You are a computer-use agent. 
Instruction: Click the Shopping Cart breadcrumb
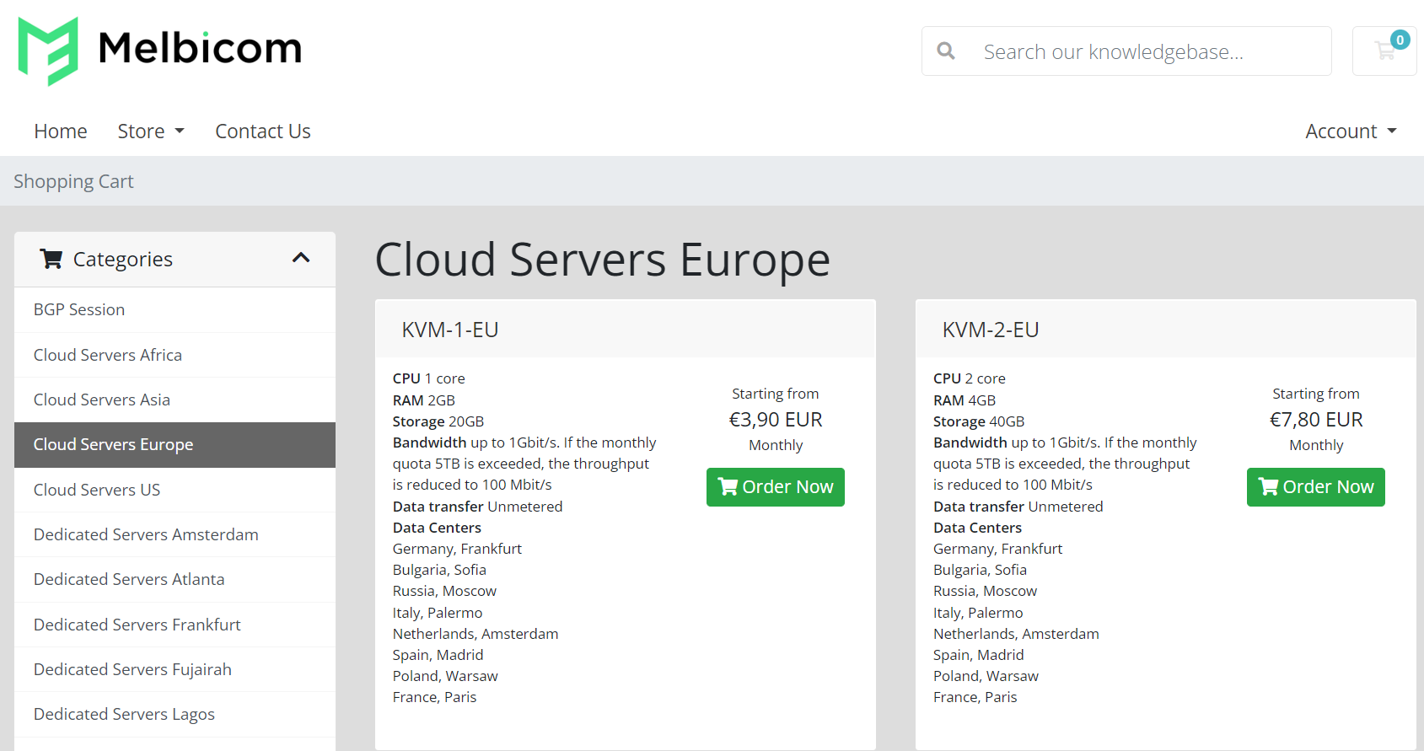click(x=73, y=181)
